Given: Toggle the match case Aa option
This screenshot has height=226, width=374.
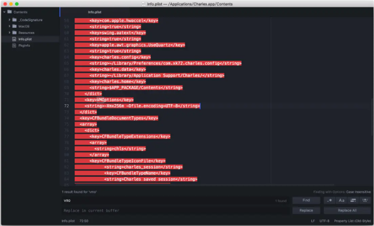Looking at the screenshot, I should click(341, 201).
